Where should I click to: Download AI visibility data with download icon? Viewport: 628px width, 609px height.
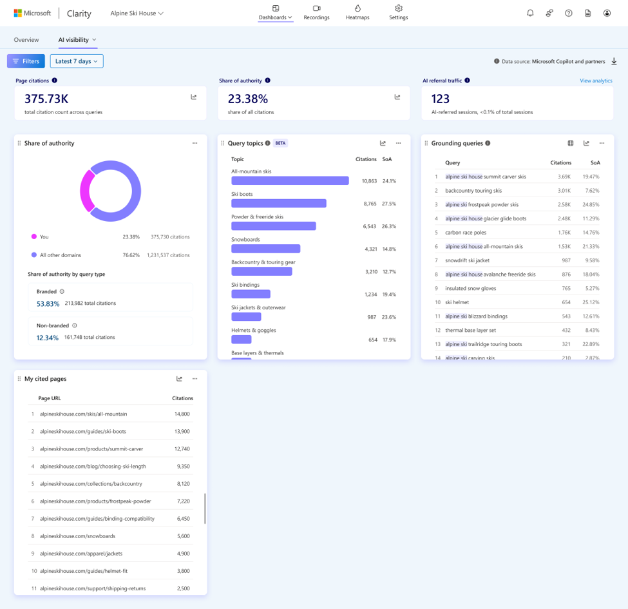click(x=614, y=61)
